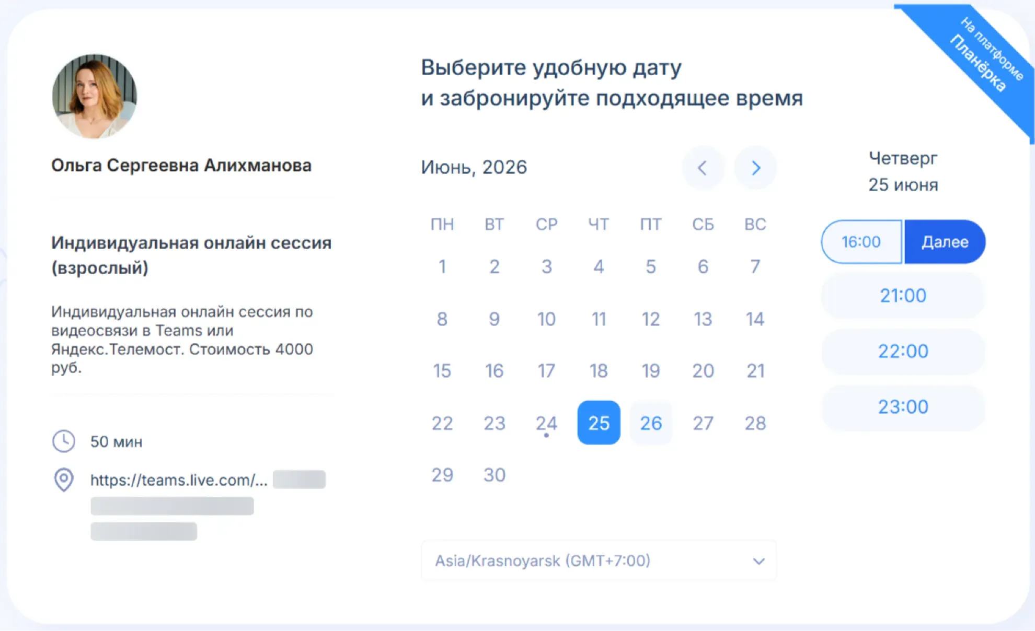Click the Июнь, 2026 month label
This screenshot has height=631, width=1035.
click(474, 167)
